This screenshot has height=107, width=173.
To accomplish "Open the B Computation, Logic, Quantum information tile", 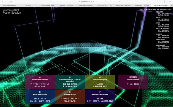I will tap(70, 82).
